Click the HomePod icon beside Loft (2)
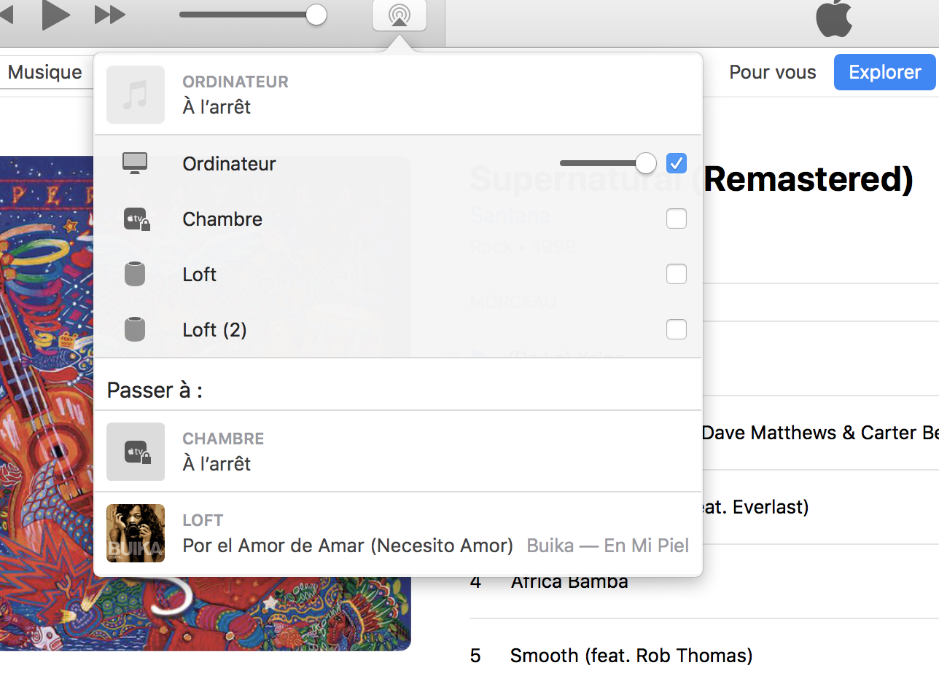 pos(135,330)
